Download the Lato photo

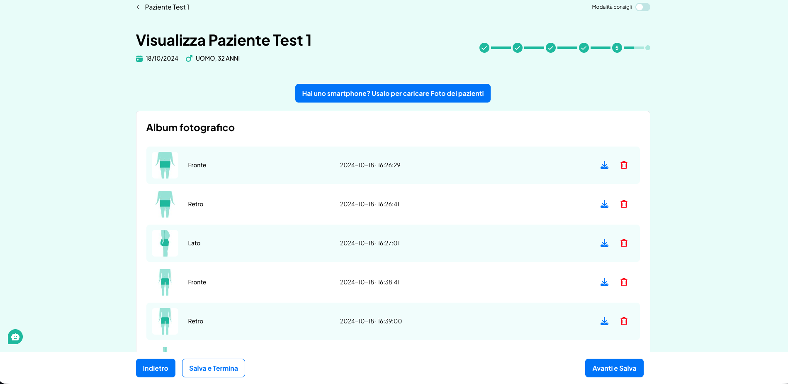coord(604,243)
